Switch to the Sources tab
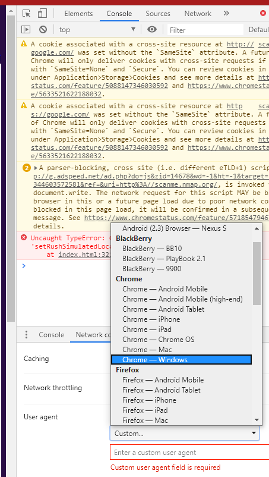Viewport: 269px width, 477px height. [x=158, y=14]
